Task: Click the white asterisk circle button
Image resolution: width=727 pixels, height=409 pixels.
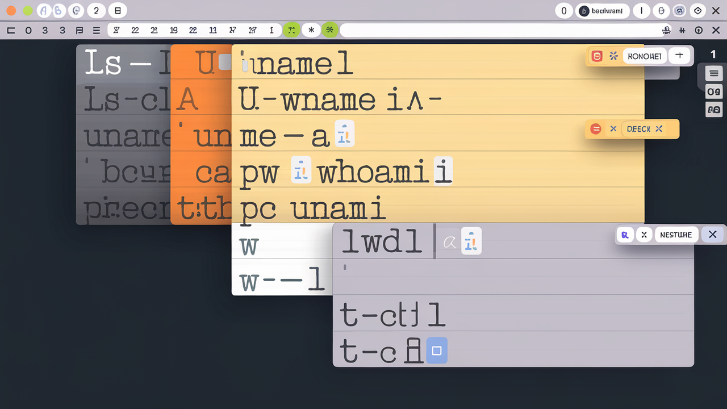Action: coord(311,30)
